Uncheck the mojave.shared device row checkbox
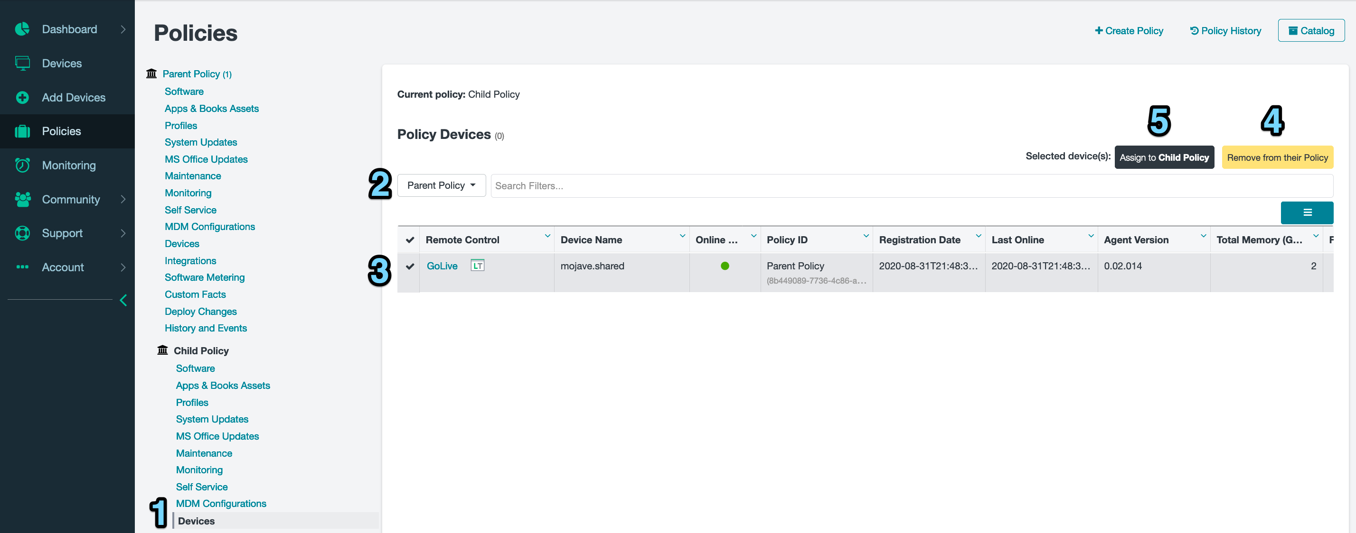Image resolution: width=1356 pixels, height=533 pixels. click(410, 266)
